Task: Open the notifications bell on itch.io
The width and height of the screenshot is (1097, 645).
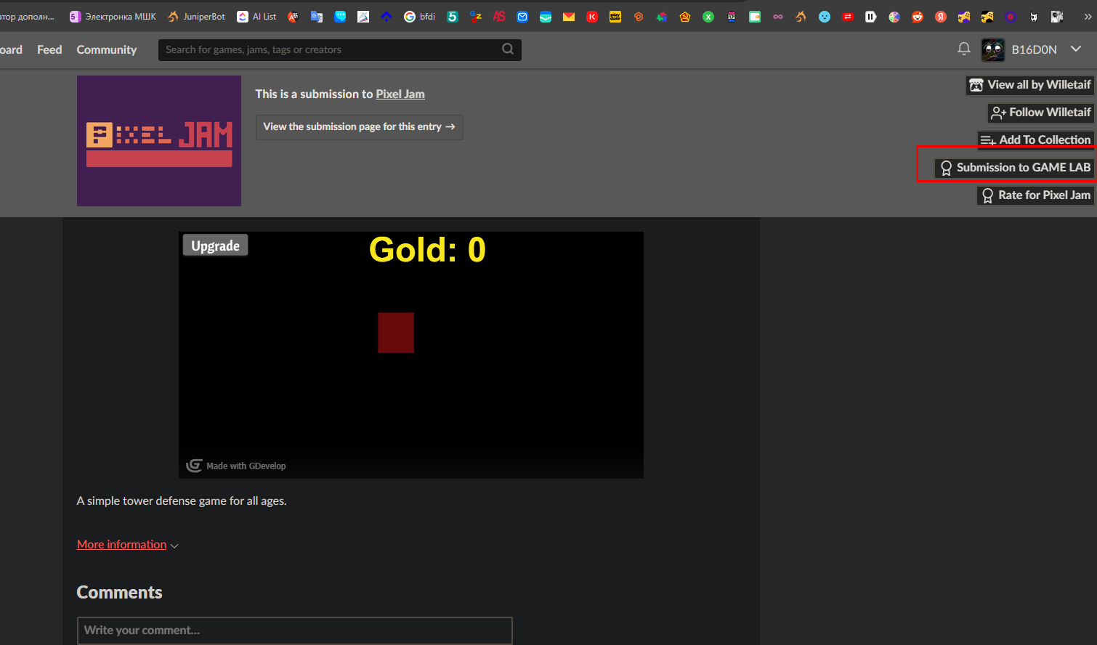Action: point(963,49)
